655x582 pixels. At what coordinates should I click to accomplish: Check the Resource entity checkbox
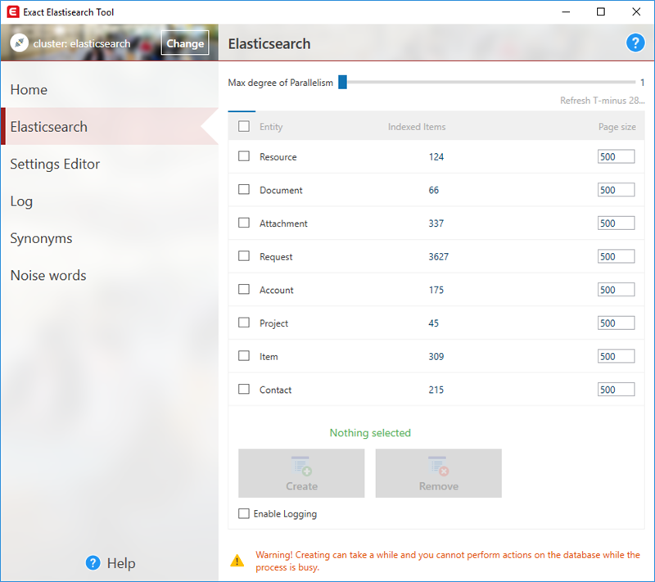(x=244, y=156)
